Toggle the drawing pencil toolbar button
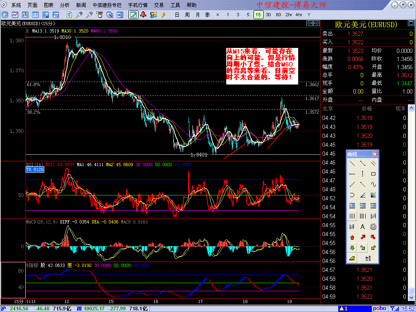 (133, 15)
